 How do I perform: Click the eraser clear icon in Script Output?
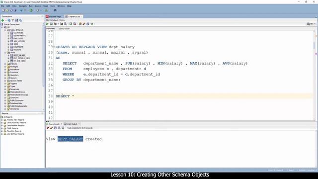click(x=52, y=128)
